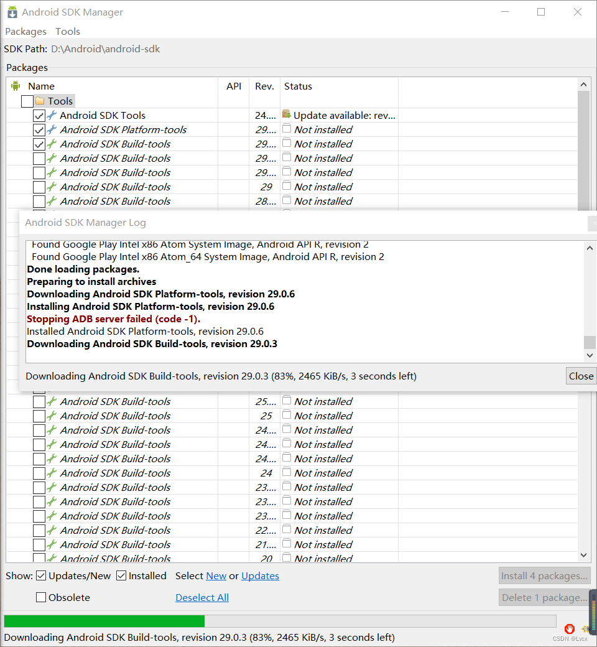Open the Packages menu
Viewport: 597px width, 647px height.
tap(25, 31)
